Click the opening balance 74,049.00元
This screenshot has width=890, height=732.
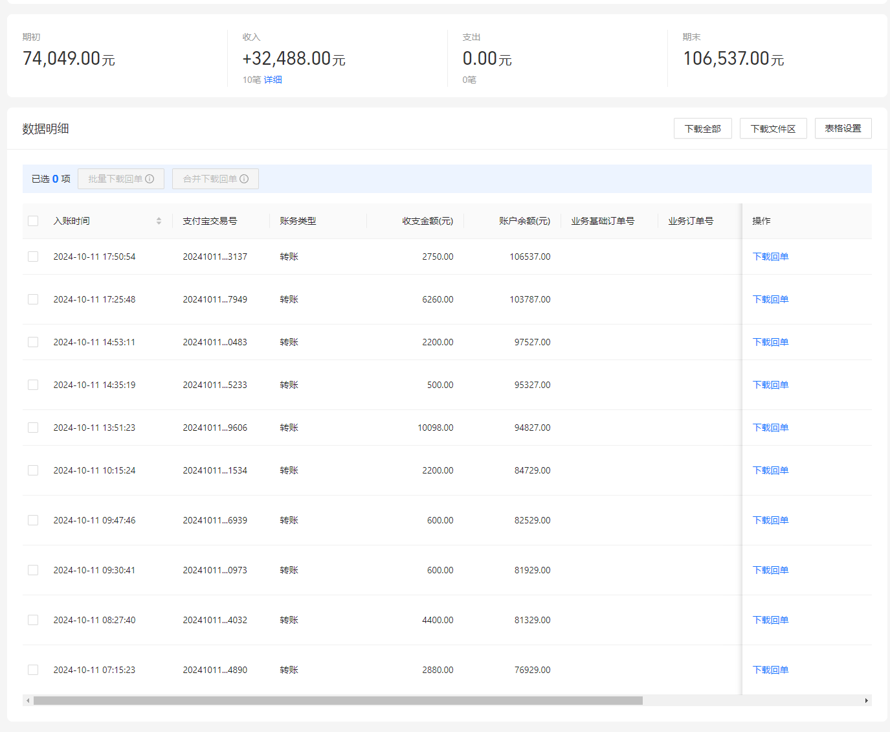tap(69, 59)
